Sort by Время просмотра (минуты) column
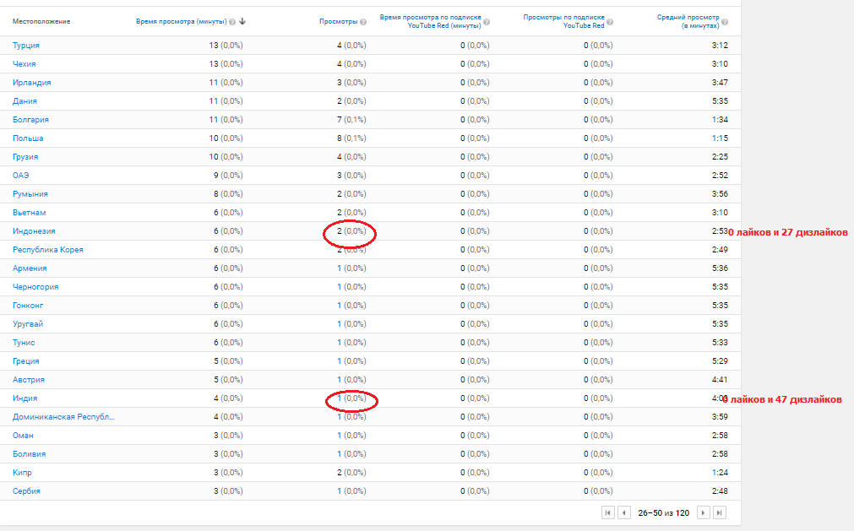This screenshot has height=531, width=854. pyautogui.click(x=181, y=21)
